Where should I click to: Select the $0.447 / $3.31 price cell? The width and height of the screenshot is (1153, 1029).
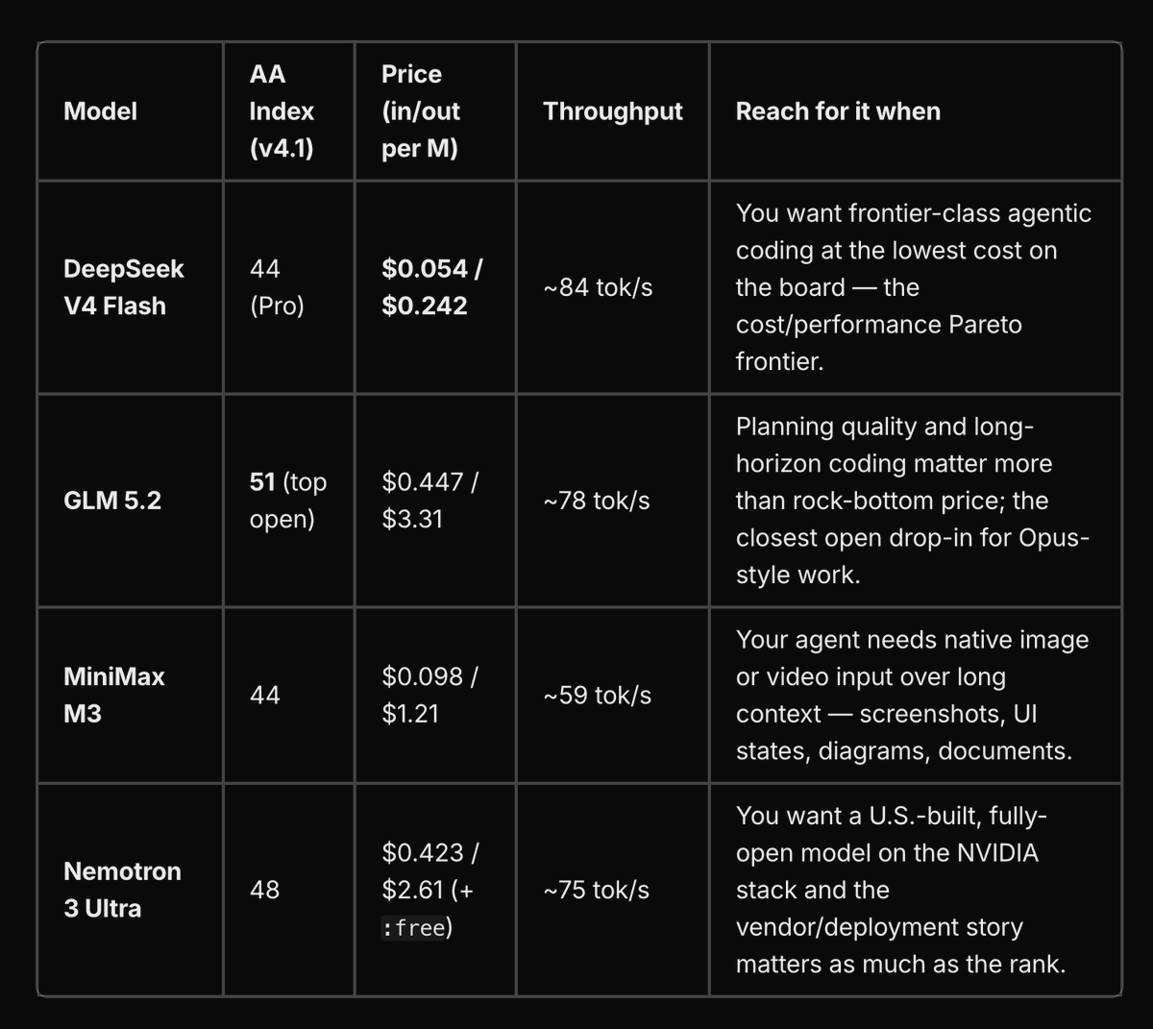[429, 501]
